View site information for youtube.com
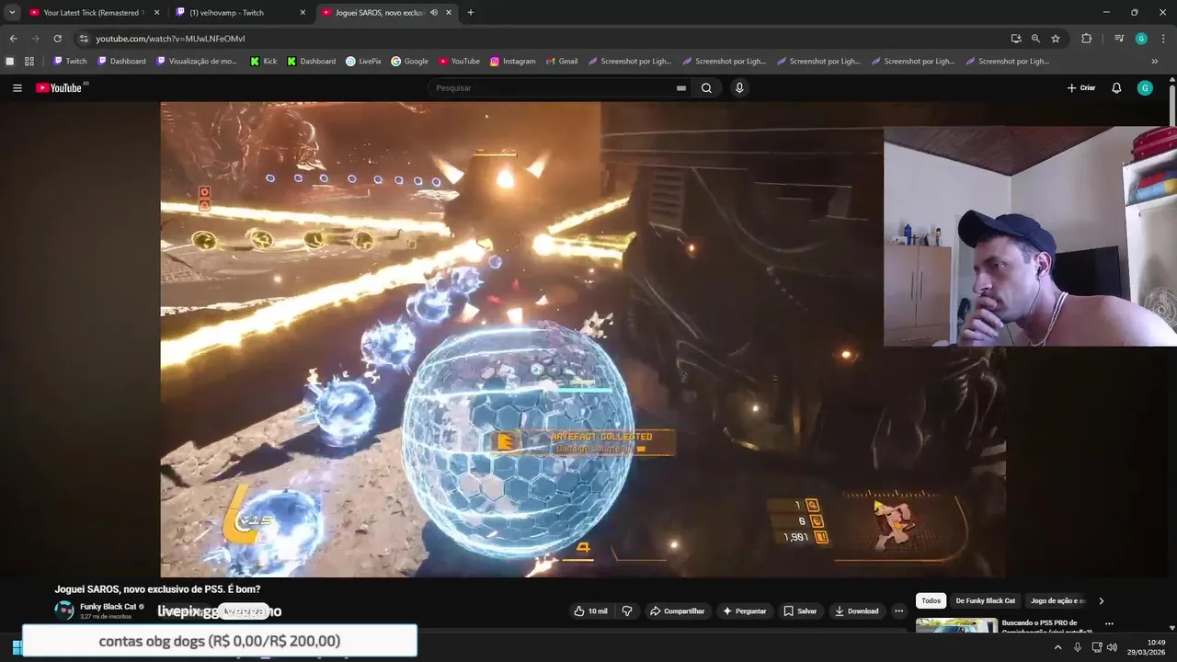 click(84, 39)
